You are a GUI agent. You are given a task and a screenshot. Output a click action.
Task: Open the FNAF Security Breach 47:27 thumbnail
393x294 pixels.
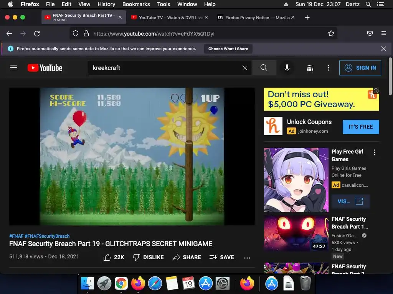296,234
